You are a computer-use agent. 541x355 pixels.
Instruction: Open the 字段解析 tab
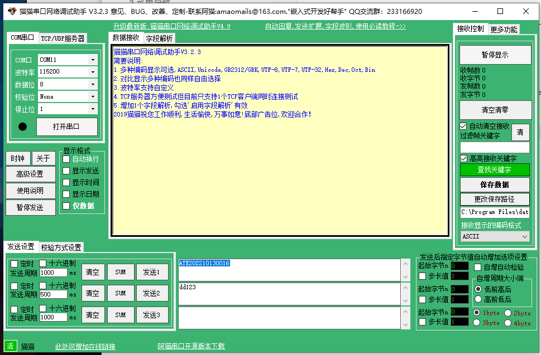(x=159, y=38)
